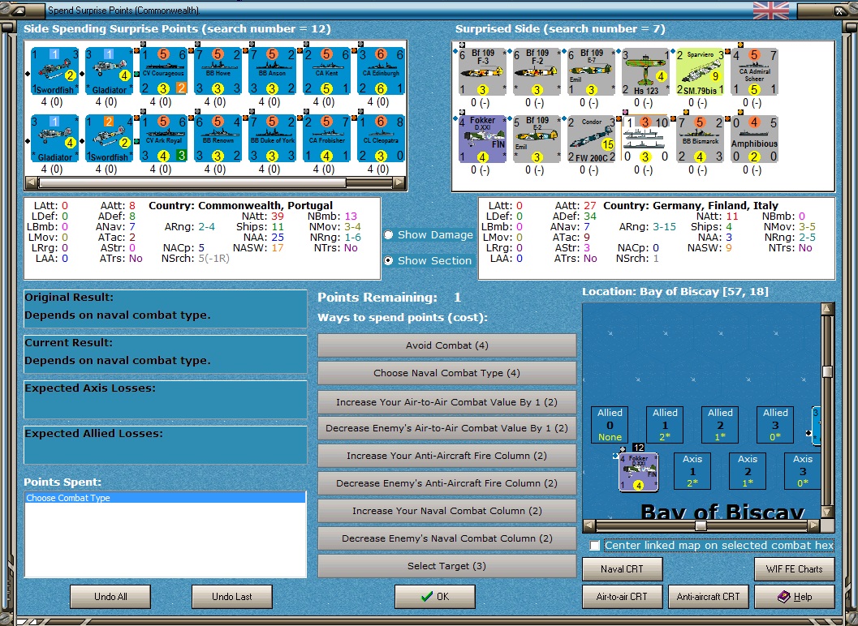
Task: Click the Undo Last button
Action: (232, 597)
